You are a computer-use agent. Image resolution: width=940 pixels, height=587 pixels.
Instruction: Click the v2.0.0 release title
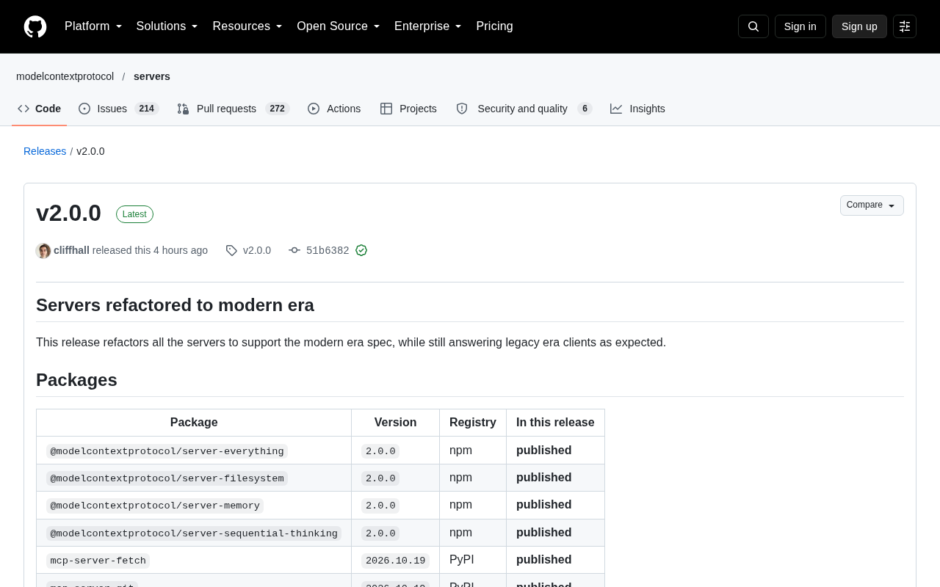pyautogui.click(x=68, y=213)
